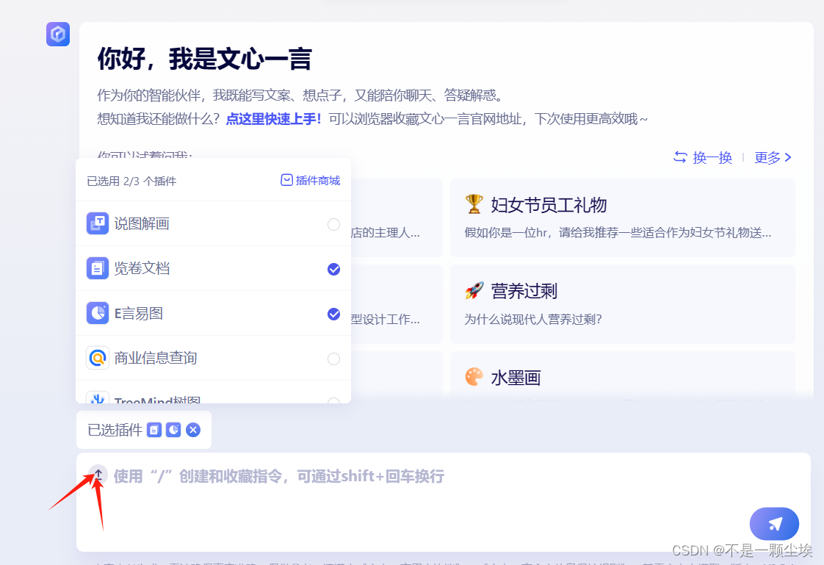Image resolution: width=824 pixels, height=565 pixels.
Task: Select the E言易图 plugin label
Action: pos(139,314)
